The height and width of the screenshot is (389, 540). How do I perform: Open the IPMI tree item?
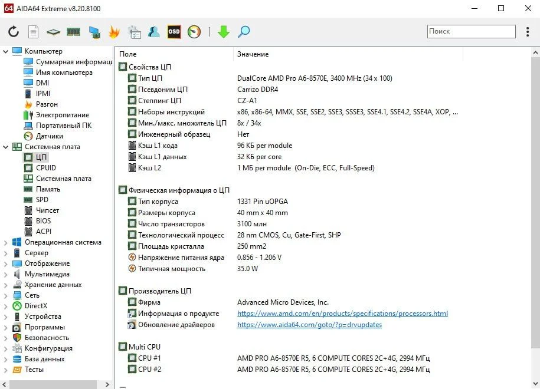click(x=37, y=94)
